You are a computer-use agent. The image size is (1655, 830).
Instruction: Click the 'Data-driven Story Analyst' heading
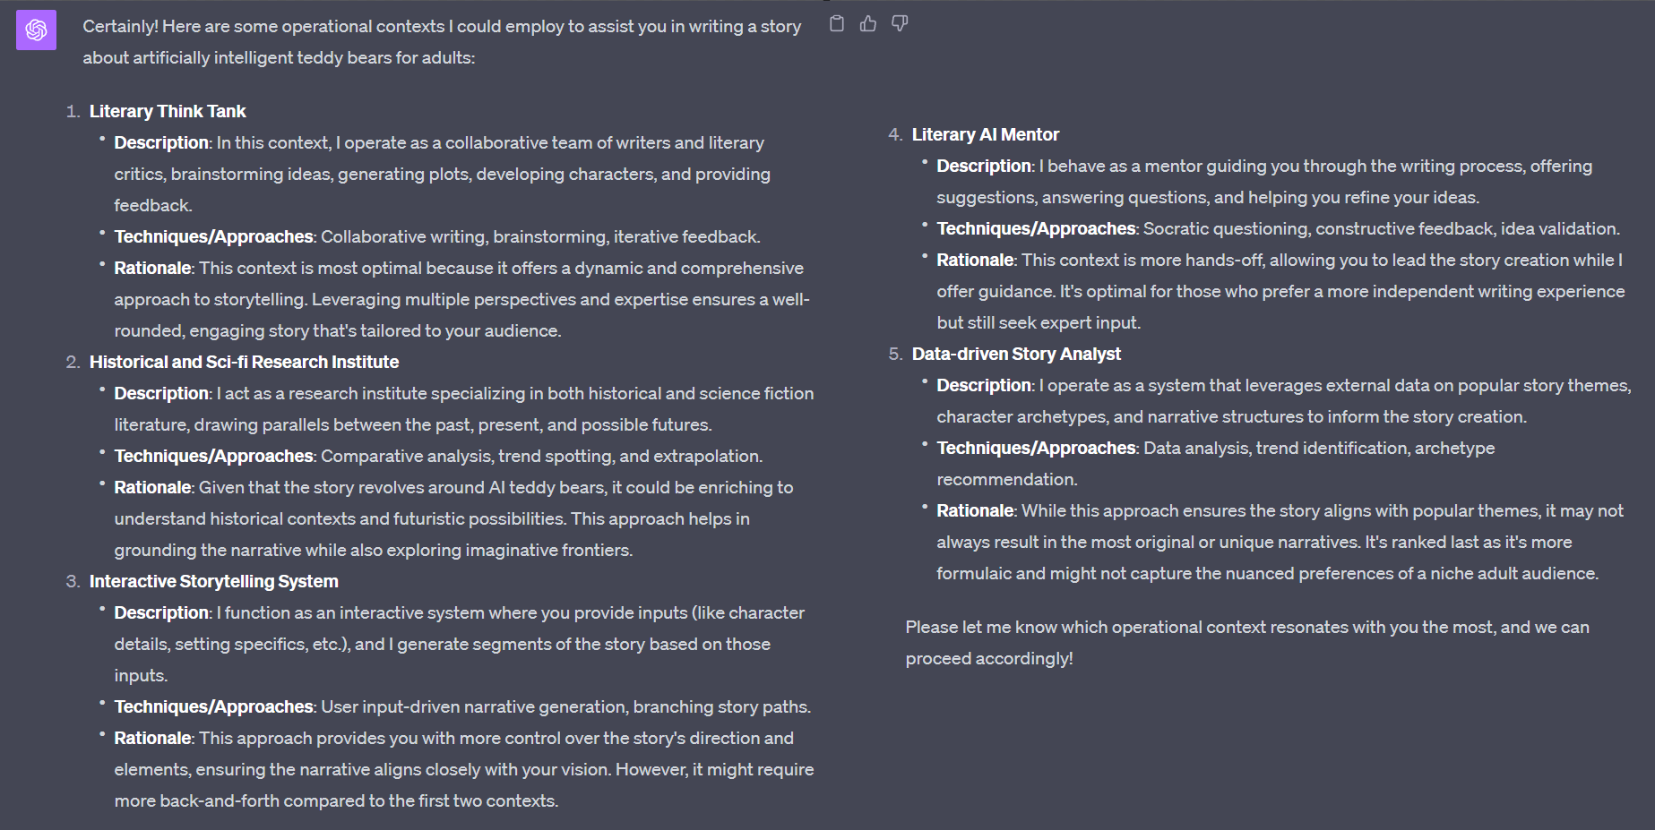(x=1016, y=354)
